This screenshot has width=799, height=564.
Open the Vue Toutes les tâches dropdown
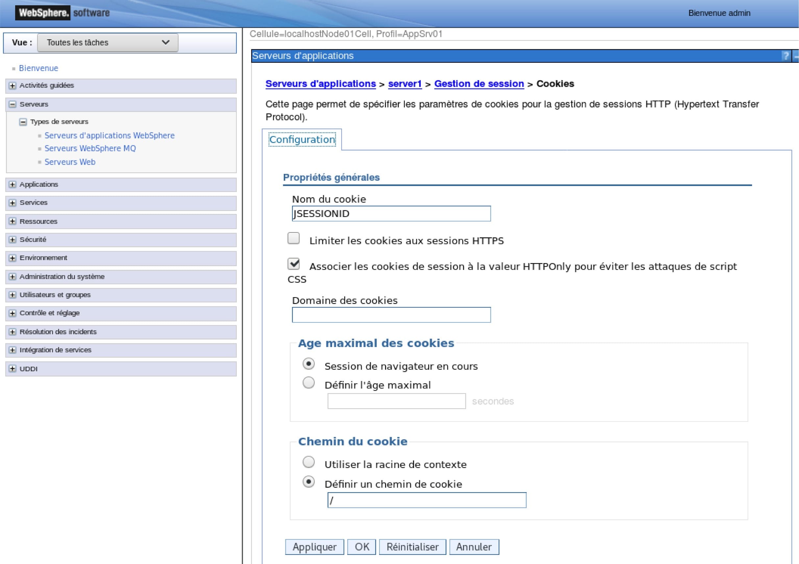[108, 43]
